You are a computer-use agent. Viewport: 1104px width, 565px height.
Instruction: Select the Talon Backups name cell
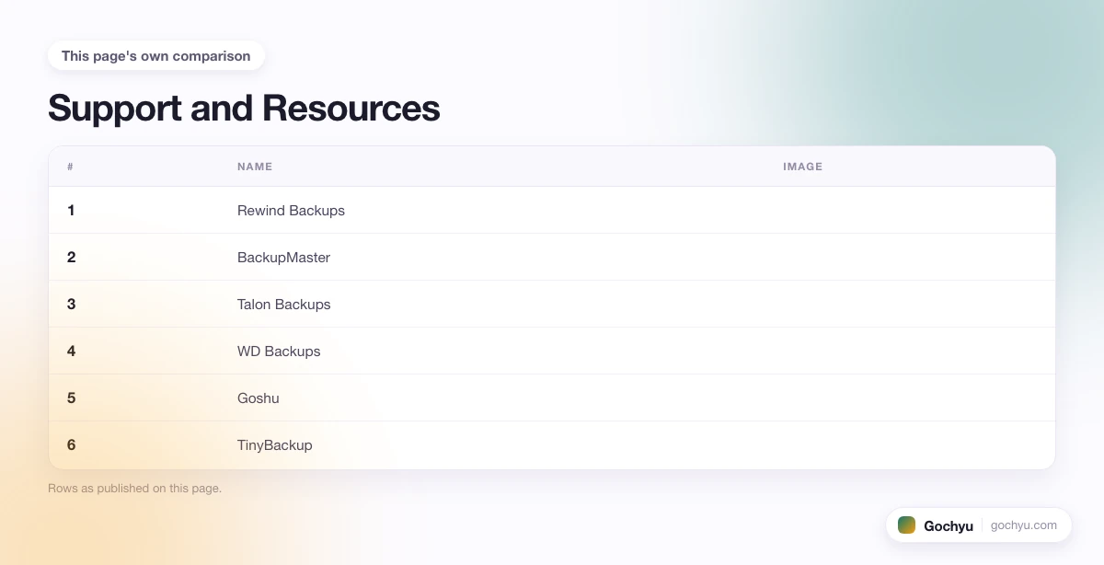[x=283, y=305]
